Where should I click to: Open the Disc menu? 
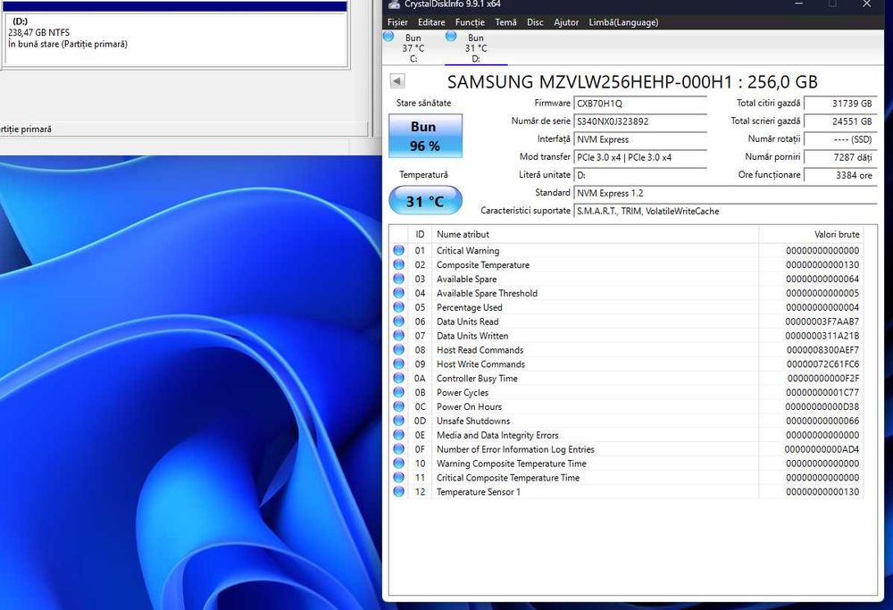[535, 22]
